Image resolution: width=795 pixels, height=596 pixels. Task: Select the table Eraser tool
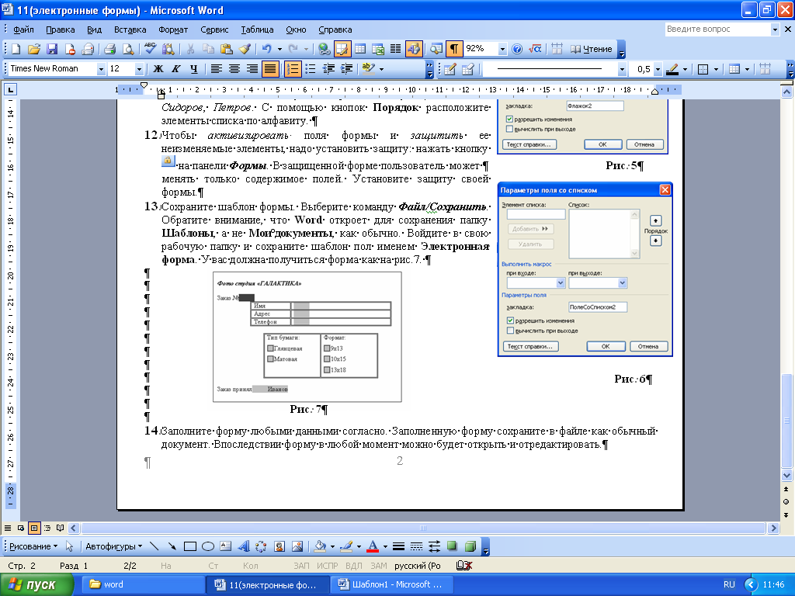point(467,69)
